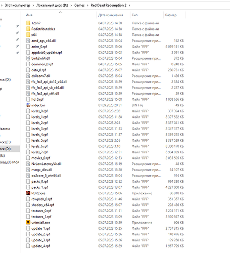Select the x64 folder icon

point(28,35)
